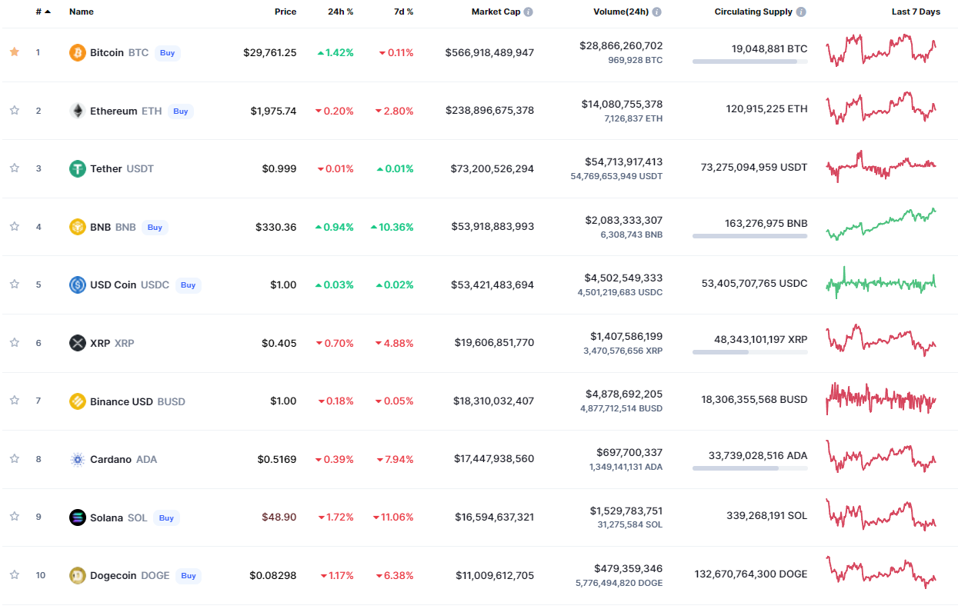The width and height of the screenshot is (958, 609).
Task: Sort table by Price column header
Action: click(285, 12)
